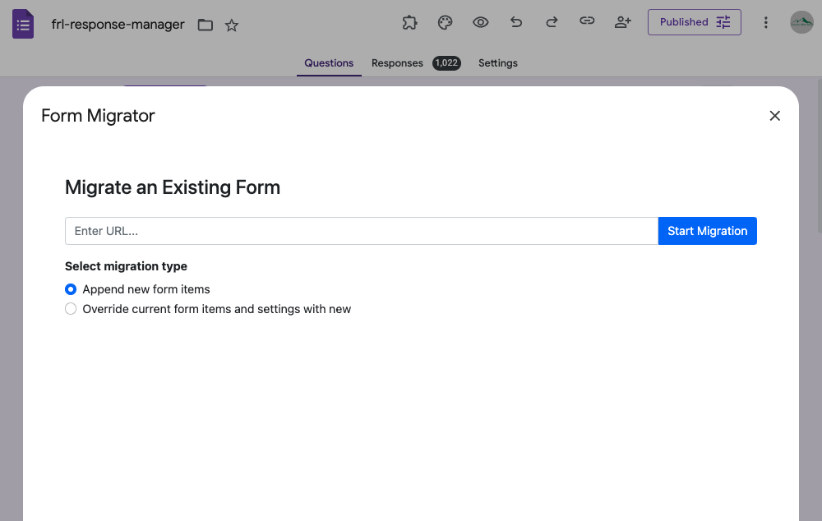The image size is (822, 521).
Task: Select the Append new form items option
Action: (x=70, y=289)
